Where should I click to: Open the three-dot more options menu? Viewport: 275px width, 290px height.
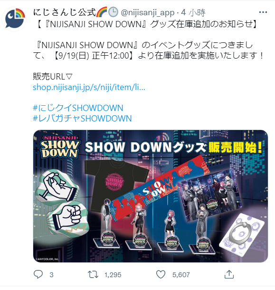(263, 12)
